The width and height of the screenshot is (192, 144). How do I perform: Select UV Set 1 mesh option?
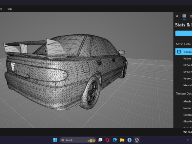click(188, 72)
